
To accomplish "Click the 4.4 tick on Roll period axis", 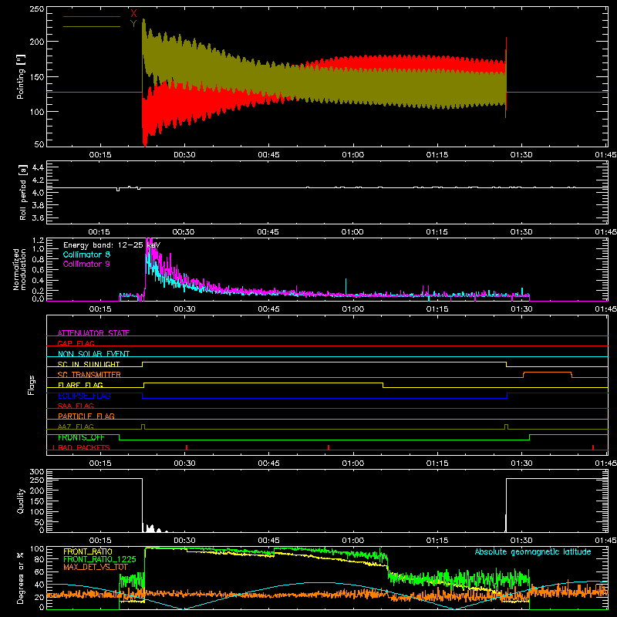I will click(x=38, y=167).
